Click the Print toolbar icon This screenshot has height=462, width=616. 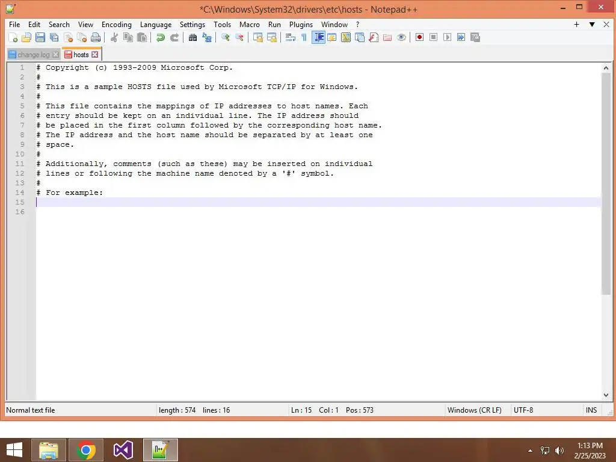(x=96, y=37)
